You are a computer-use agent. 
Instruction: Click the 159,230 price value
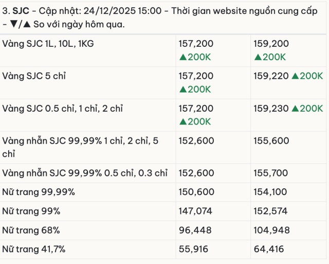coord(271,109)
